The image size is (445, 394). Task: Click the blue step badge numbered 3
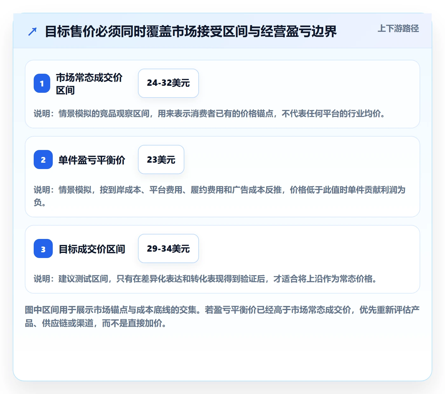[43, 248]
